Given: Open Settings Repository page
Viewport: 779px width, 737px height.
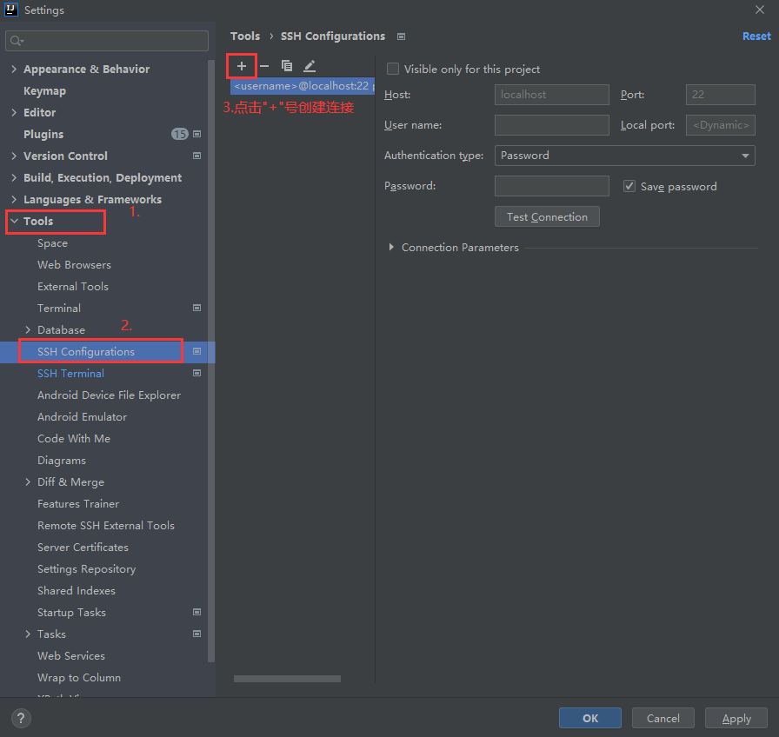Looking at the screenshot, I should click(x=86, y=569).
